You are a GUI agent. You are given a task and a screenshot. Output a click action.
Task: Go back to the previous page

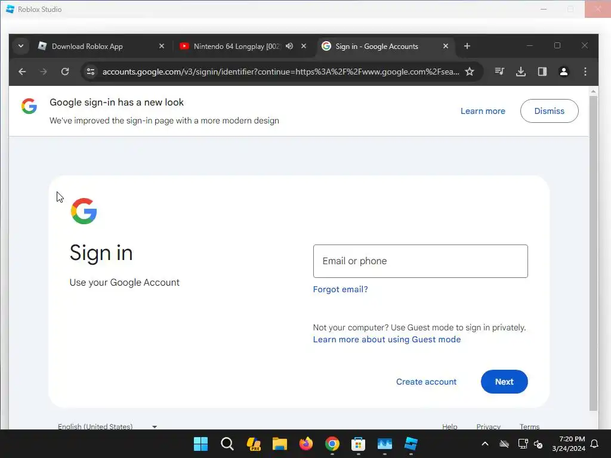(22, 72)
